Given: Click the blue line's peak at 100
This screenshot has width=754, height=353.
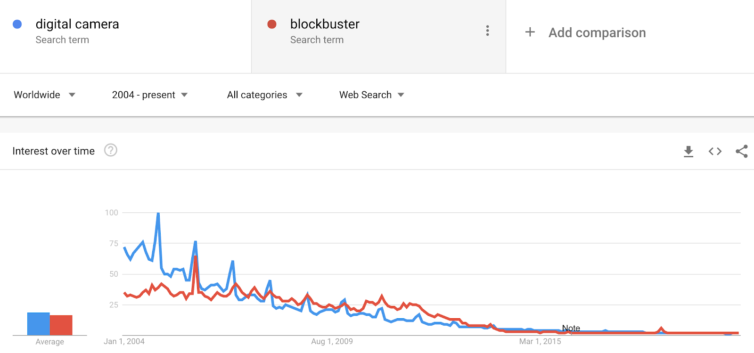Looking at the screenshot, I should tap(158, 214).
